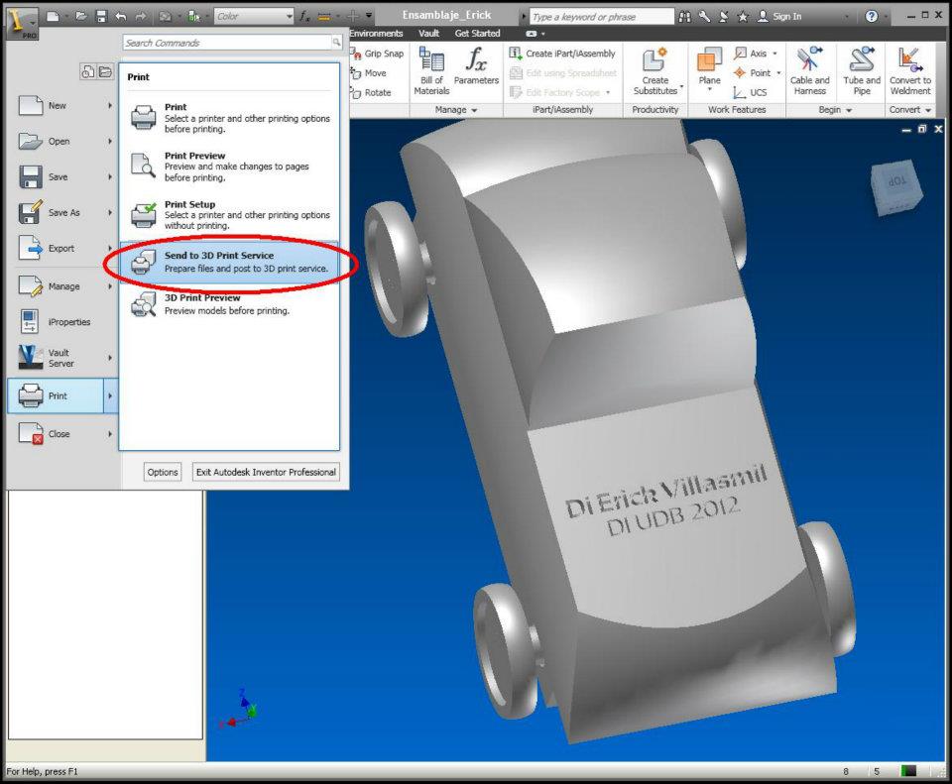This screenshot has width=952, height=784.
Task: Open the Axis tool dropdown arrow
Action: click(774, 54)
